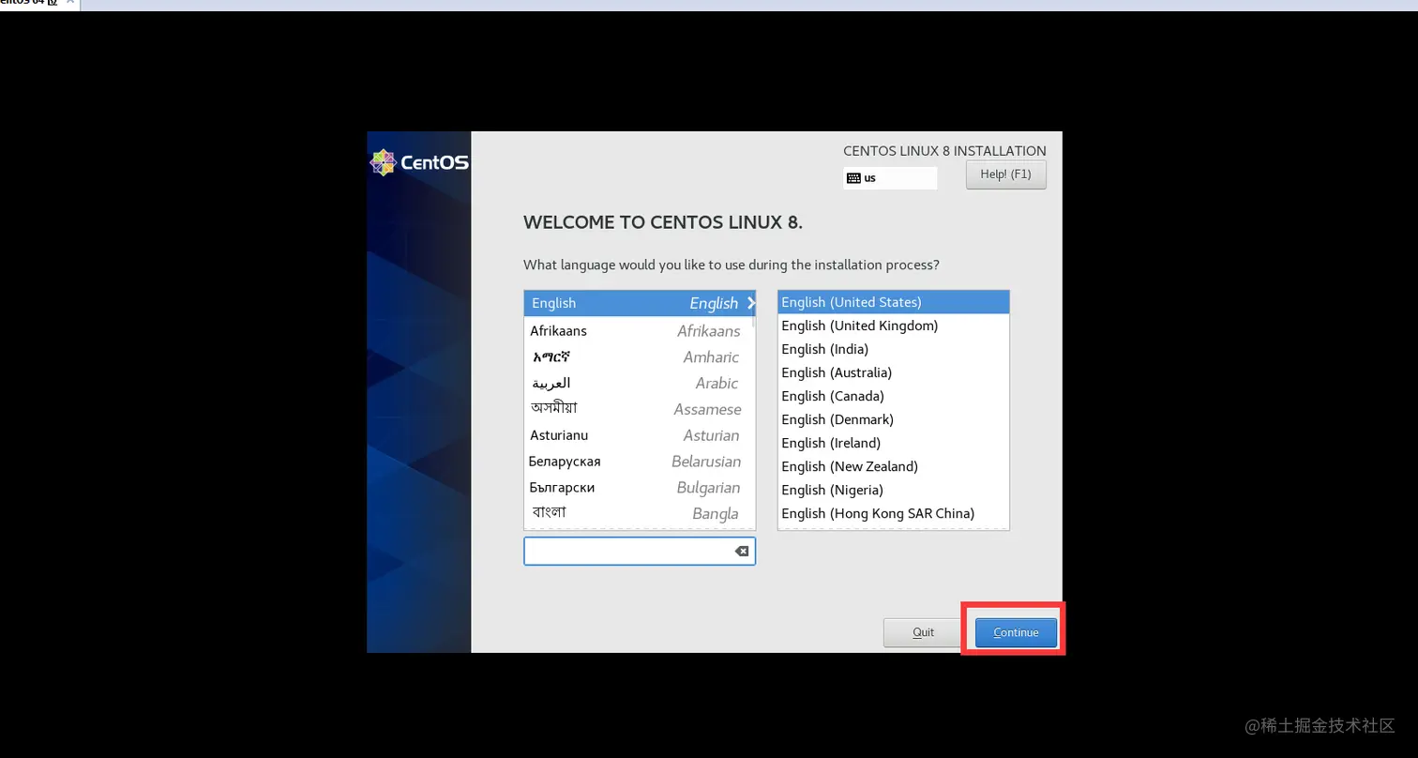Choose English (Hong Kong SAR China) locale
Screen dimensions: 1418x758
click(x=893, y=513)
